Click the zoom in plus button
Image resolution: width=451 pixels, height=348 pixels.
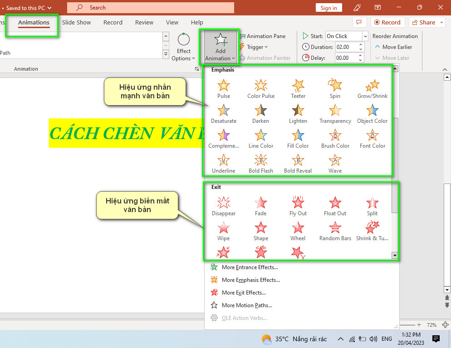419,325
